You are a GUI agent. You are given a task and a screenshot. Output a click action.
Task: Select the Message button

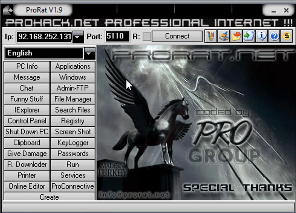point(27,77)
